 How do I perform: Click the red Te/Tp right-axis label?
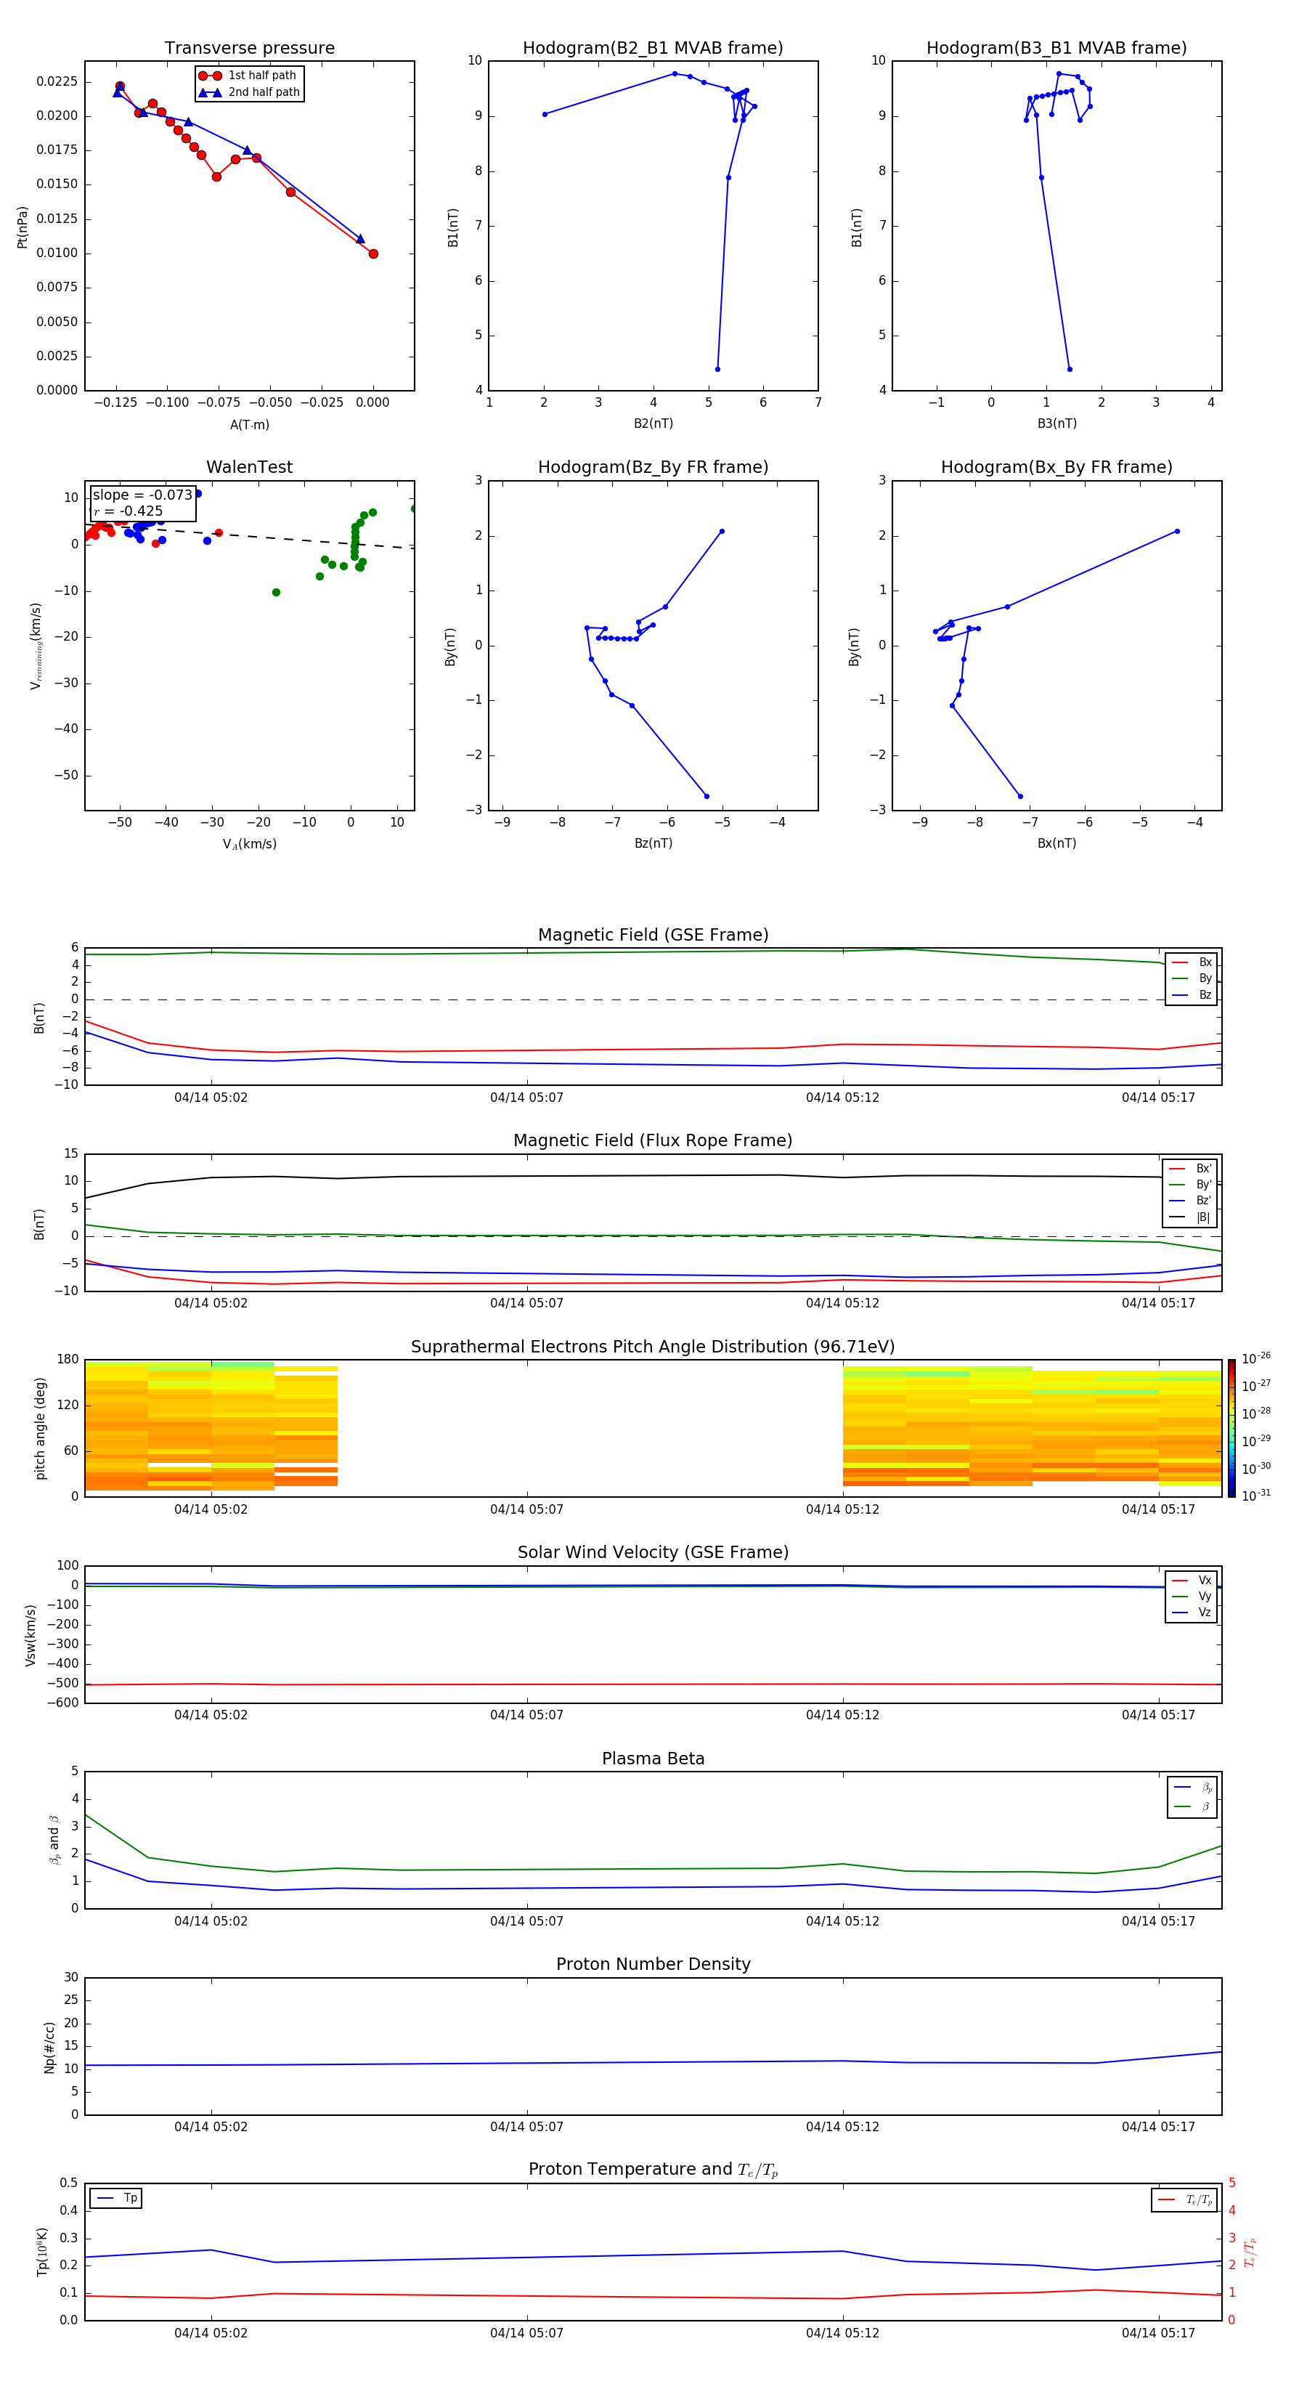coord(1250,2252)
